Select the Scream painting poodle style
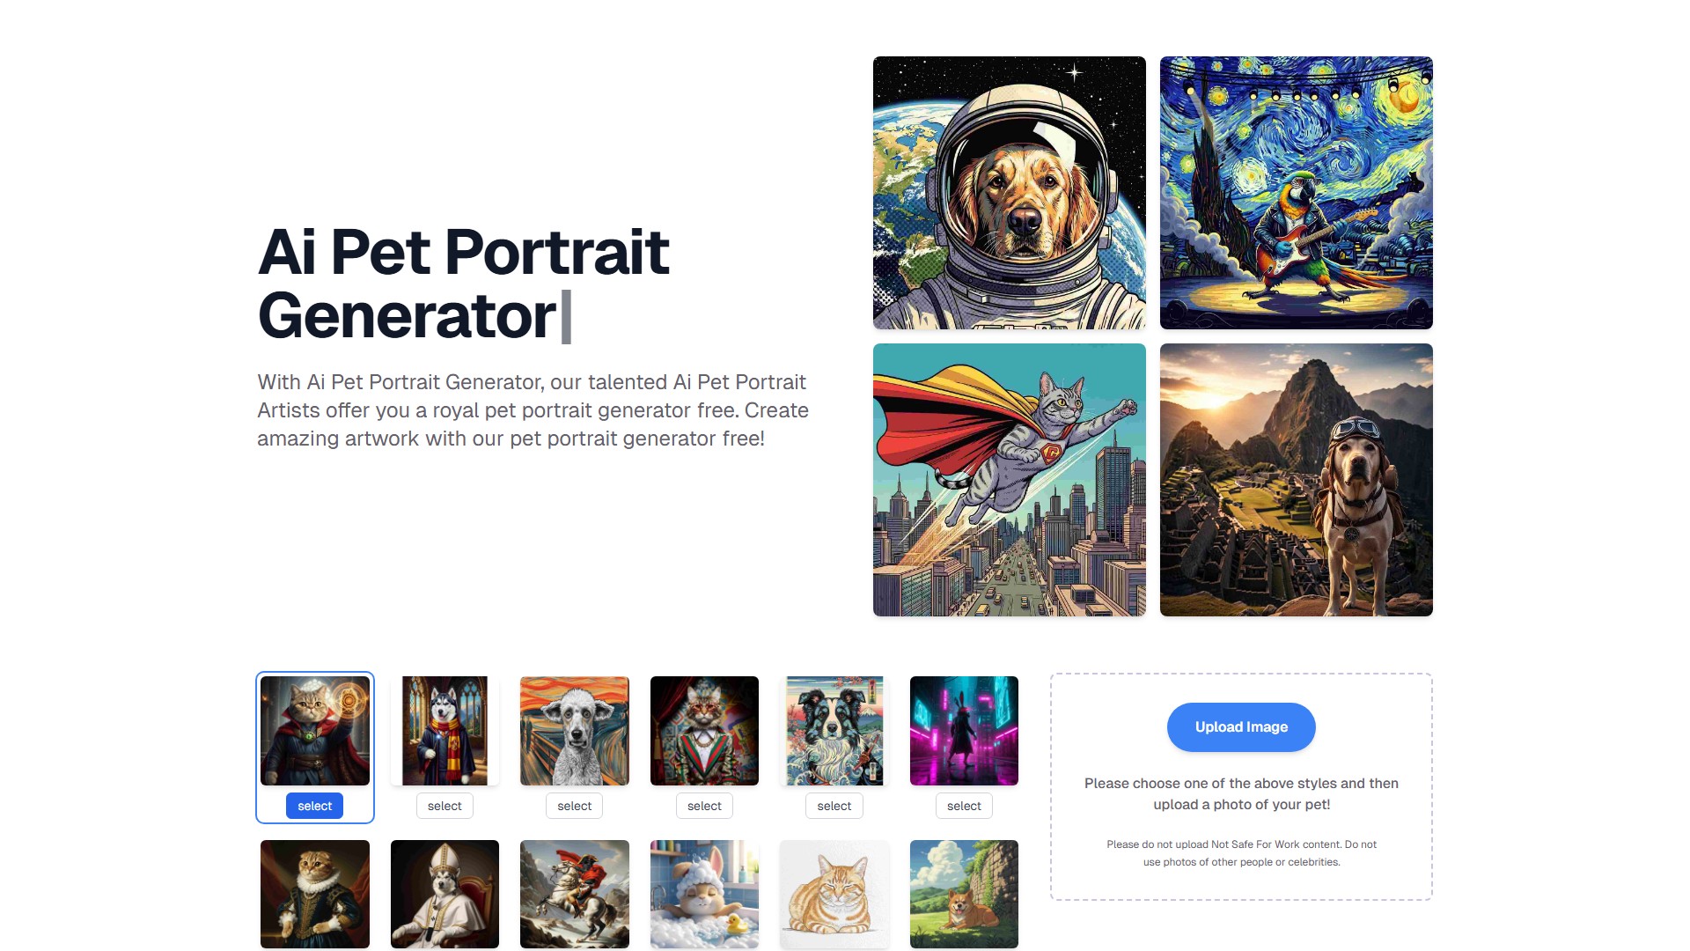The height and width of the screenshot is (951, 1690). click(575, 806)
